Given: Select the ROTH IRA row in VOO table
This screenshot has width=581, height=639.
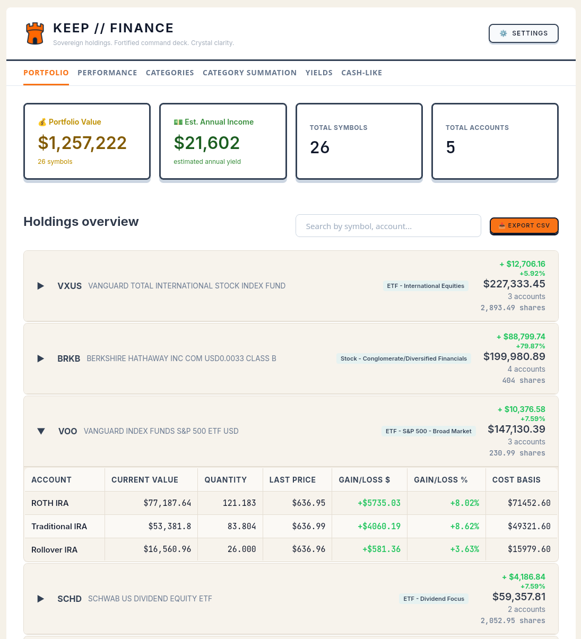Looking at the screenshot, I should 50,503.
